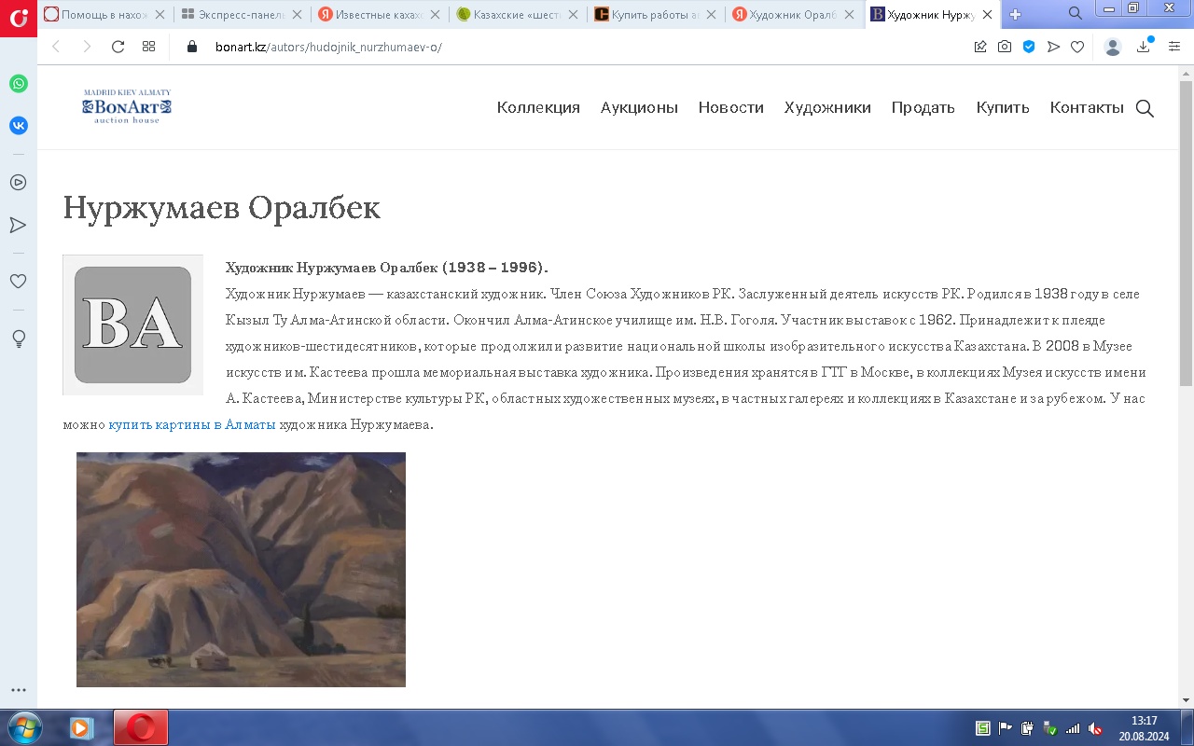Click the mountain landscape painting thumbnail
Viewport: 1194px width, 746px height.
click(241, 570)
